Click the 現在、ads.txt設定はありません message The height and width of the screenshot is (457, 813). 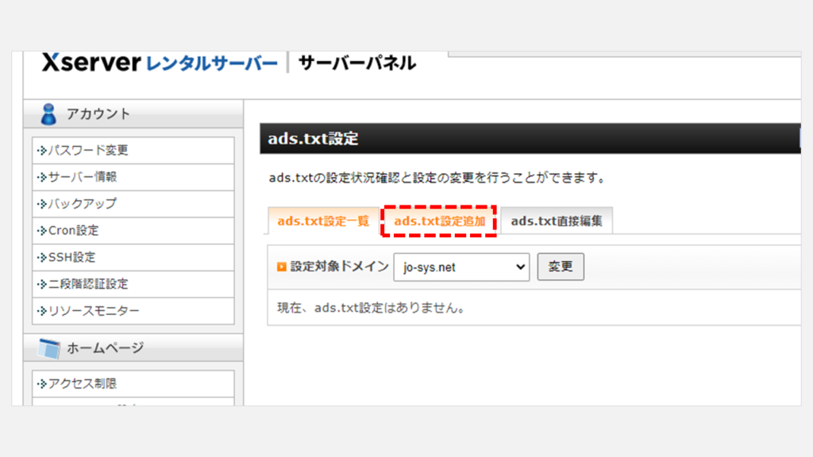[x=372, y=309]
